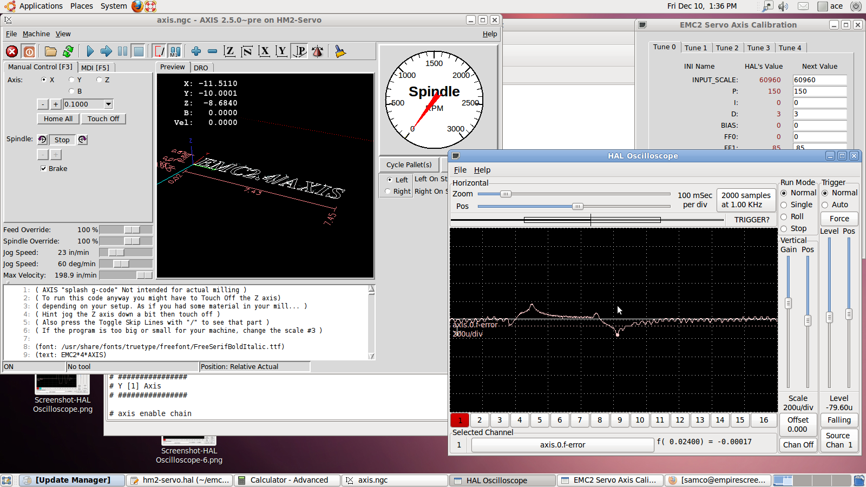Switch to rotated Z view icon

tap(247, 51)
